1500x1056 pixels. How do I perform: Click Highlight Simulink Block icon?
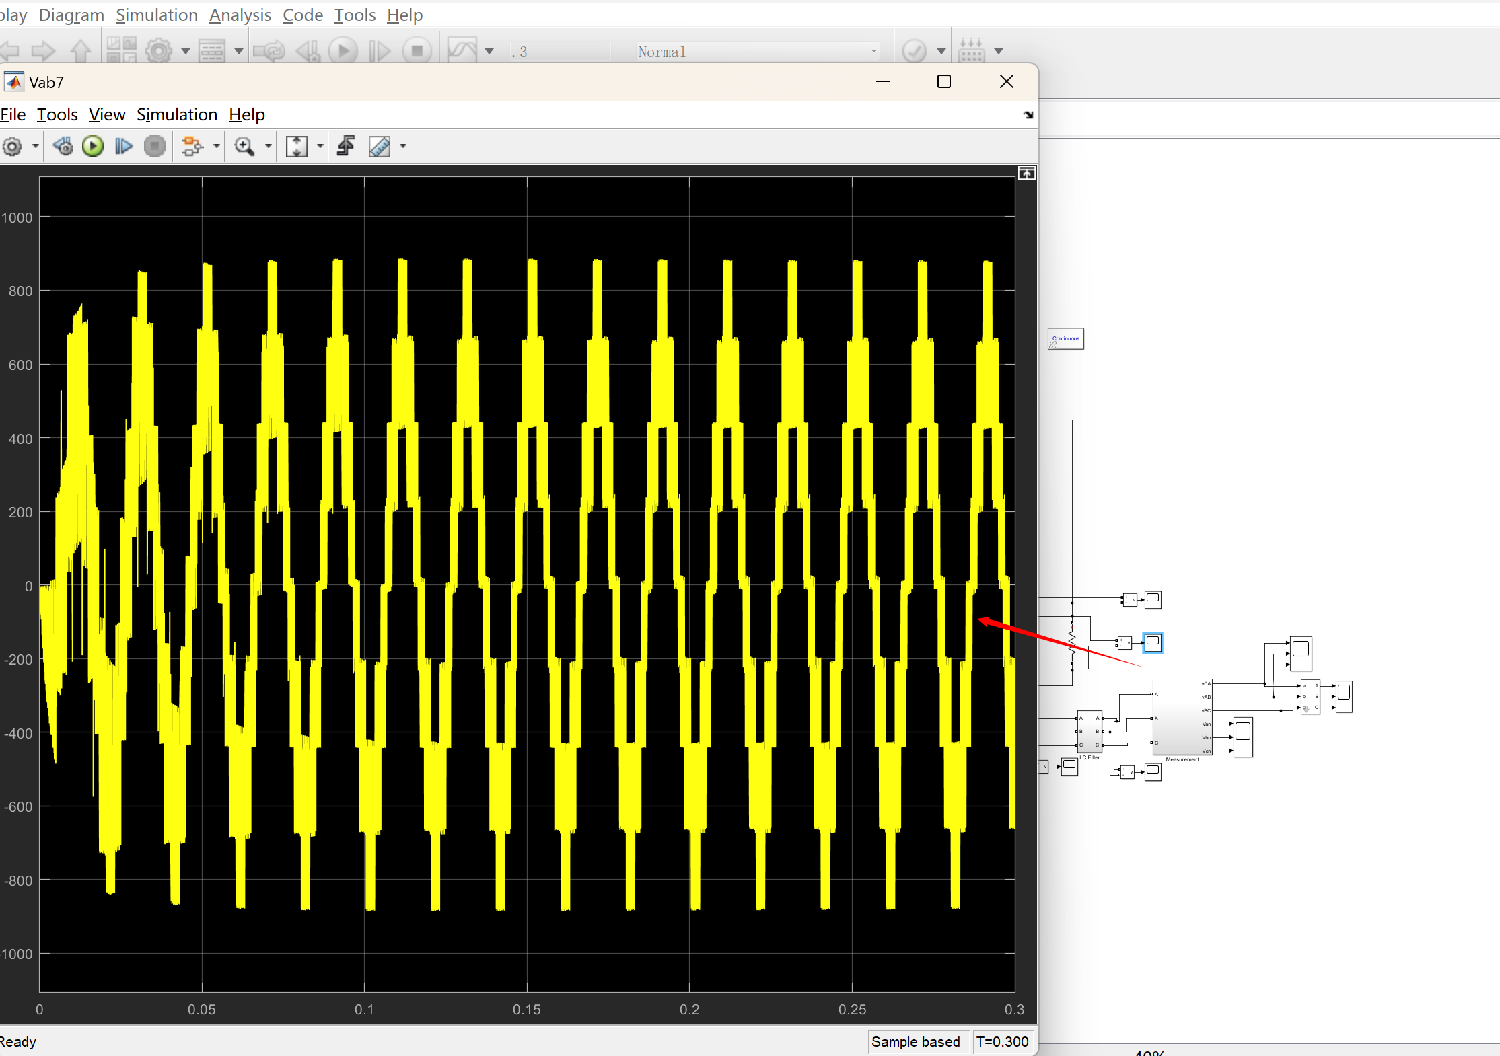click(192, 146)
